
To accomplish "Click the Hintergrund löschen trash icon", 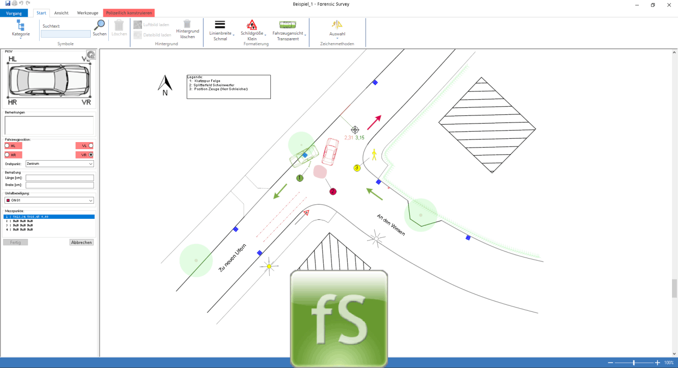I will coord(187,24).
